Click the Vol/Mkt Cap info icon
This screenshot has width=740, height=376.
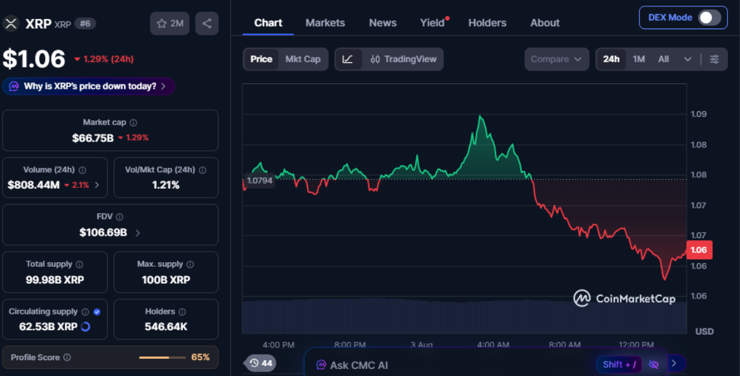point(203,170)
